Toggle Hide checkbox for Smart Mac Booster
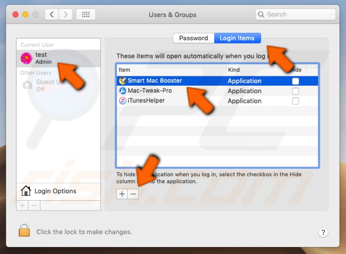Image resolution: width=346 pixels, height=254 pixels. click(296, 81)
